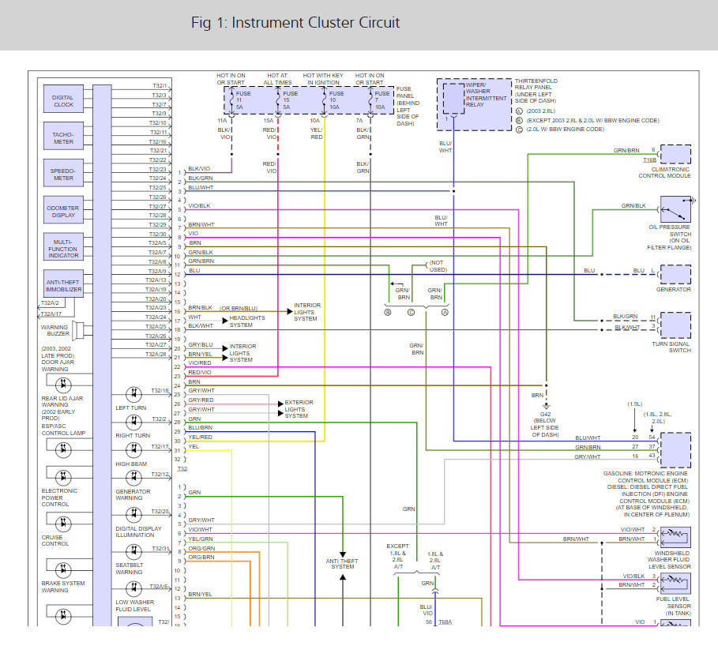Click the Digital Display Illumination lamp symbol
Image resolution: width=718 pixels, height=646 pixels.
coord(133,515)
